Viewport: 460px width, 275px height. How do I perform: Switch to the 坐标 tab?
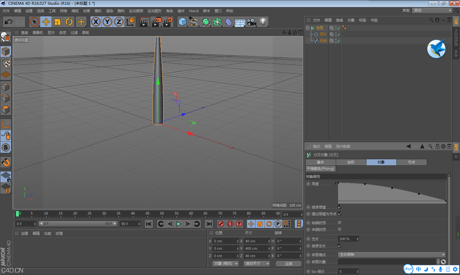[351, 162]
